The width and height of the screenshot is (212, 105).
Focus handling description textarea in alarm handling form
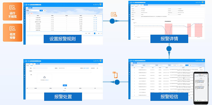point(62,71)
